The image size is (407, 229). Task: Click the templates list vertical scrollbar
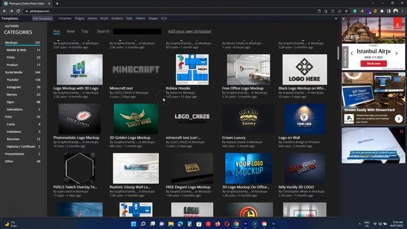pyautogui.click(x=338, y=53)
